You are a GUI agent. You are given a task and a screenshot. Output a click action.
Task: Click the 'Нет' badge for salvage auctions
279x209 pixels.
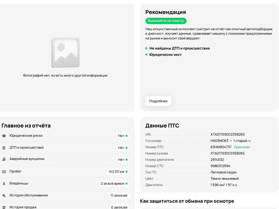[x=122, y=160]
